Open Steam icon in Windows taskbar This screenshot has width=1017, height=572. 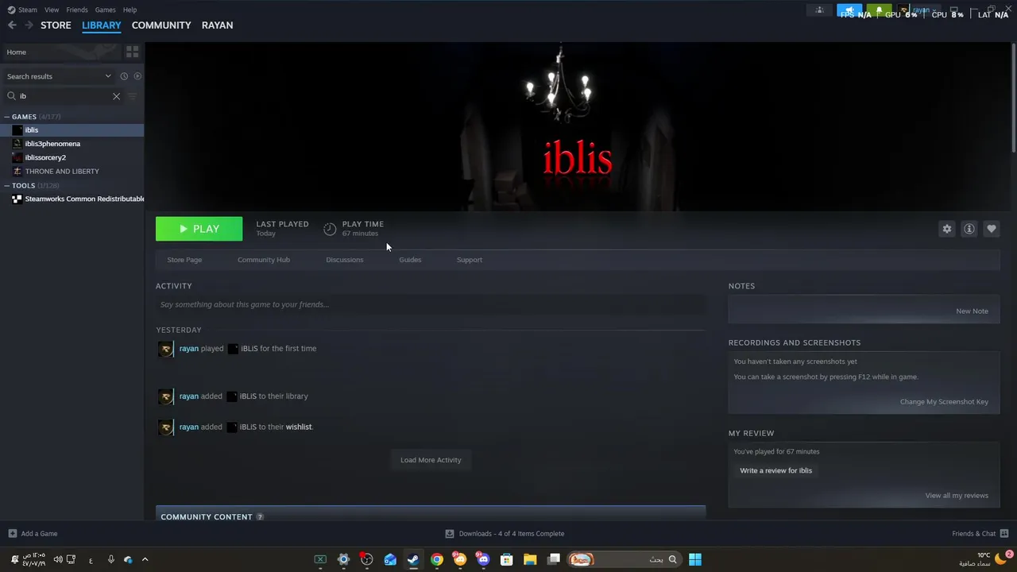pos(413,559)
